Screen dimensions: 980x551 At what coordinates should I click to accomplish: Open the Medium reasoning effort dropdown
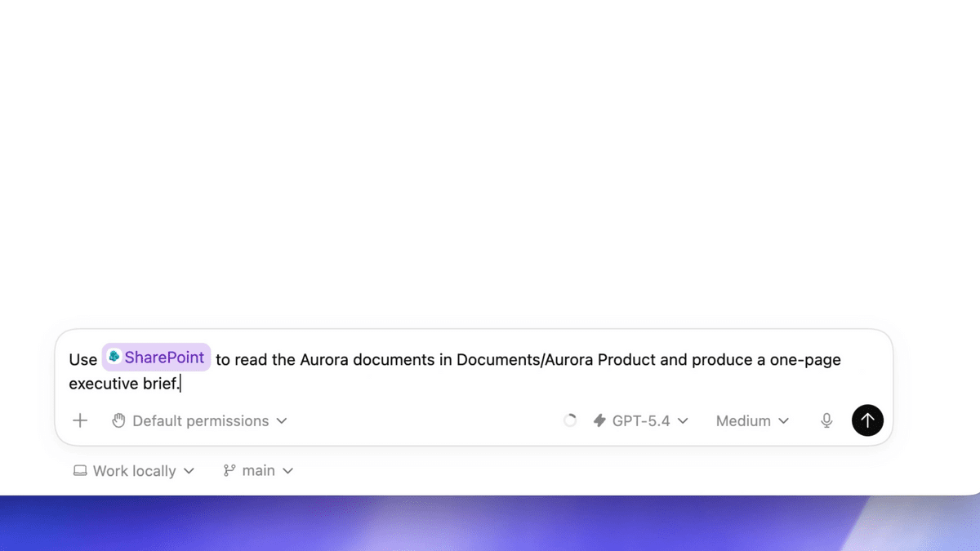[x=752, y=420]
